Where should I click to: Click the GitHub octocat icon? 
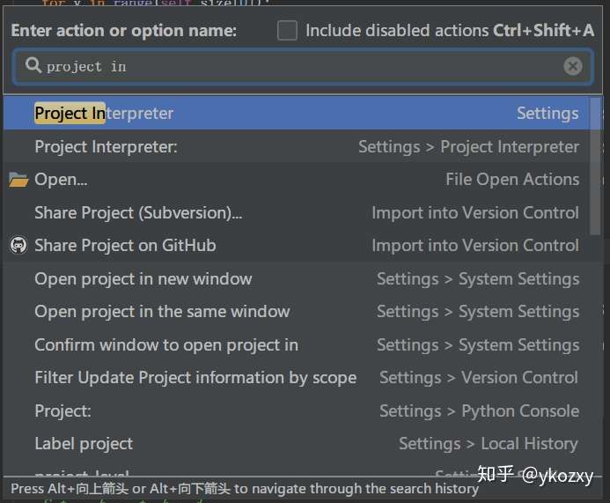click(18, 245)
